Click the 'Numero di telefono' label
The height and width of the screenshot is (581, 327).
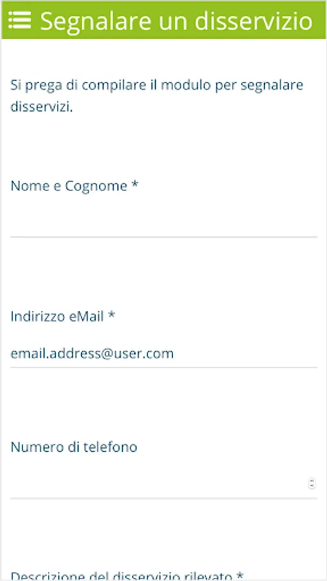pyautogui.click(x=74, y=447)
